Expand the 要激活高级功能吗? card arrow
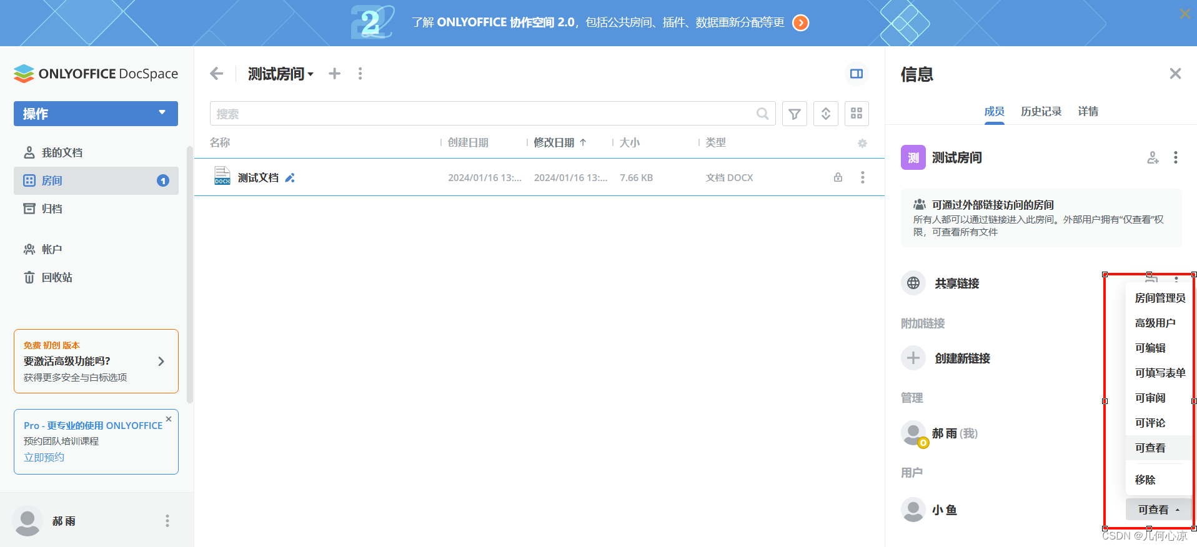Screen dimensions: 1197x547 tap(161, 361)
